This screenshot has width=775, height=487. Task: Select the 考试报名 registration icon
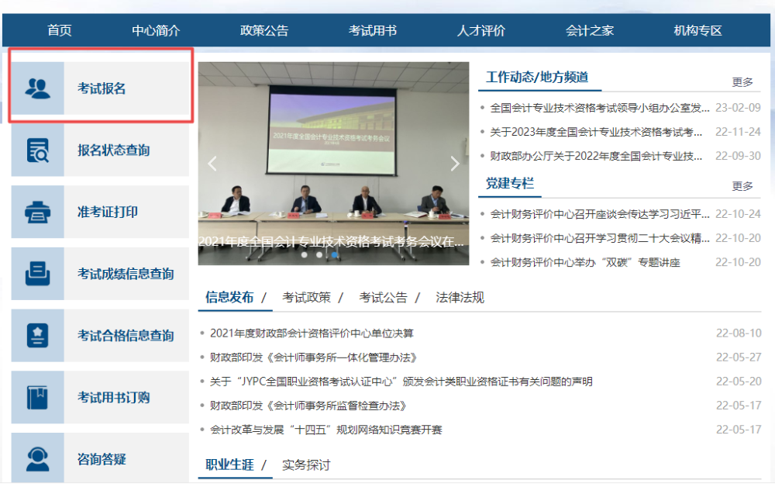point(38,88)
